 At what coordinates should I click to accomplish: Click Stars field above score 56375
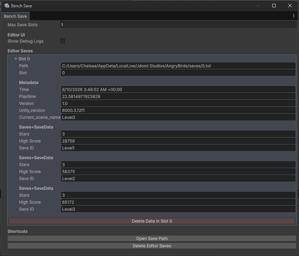coord(178,165)
